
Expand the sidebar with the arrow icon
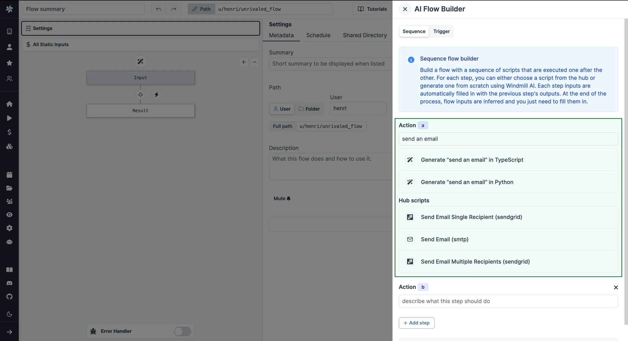pyautogui.click(x=10, y=332)
